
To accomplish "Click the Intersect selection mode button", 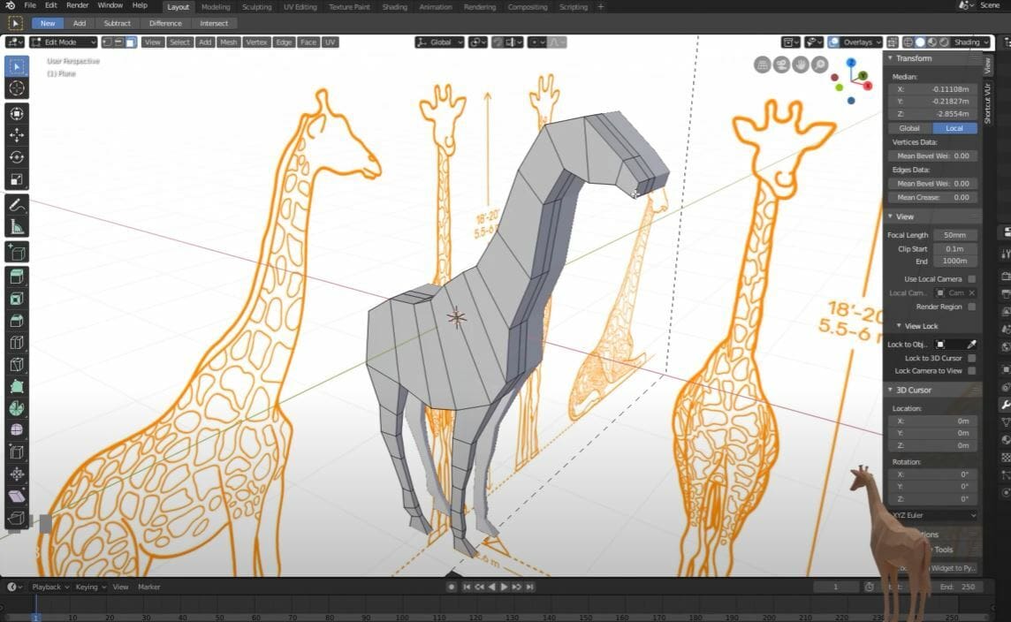I will coord(213,23).
